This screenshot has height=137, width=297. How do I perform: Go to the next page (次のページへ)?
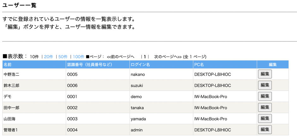pyautogui.click(x=168, y=57)
